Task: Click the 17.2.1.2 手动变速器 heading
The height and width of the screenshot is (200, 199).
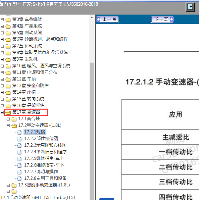Action: click(x=162, y=82)
